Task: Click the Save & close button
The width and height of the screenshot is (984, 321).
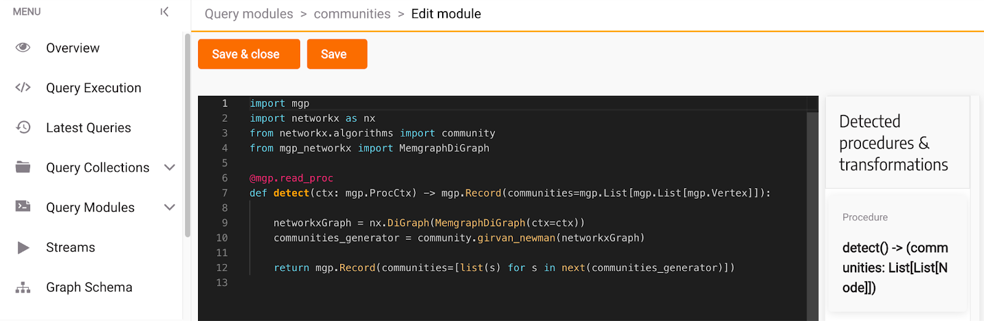Action: 249,54
